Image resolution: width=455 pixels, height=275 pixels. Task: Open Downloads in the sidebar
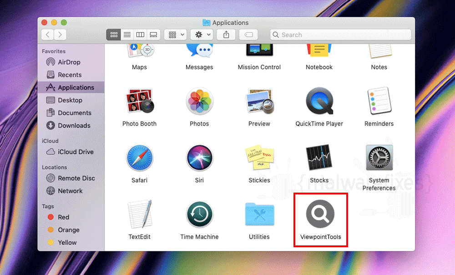(x=71, y=126)
